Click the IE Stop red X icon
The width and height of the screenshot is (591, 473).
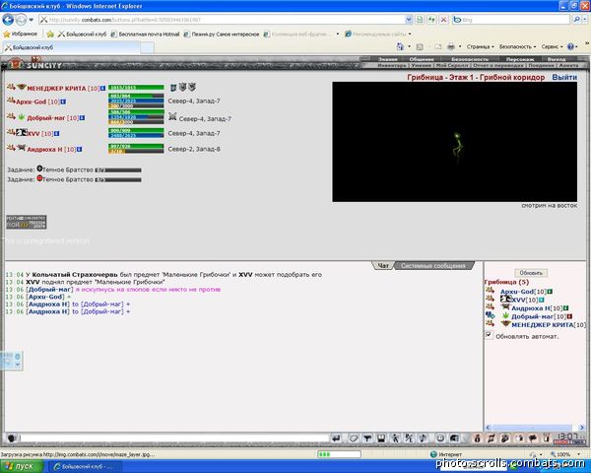443,20
